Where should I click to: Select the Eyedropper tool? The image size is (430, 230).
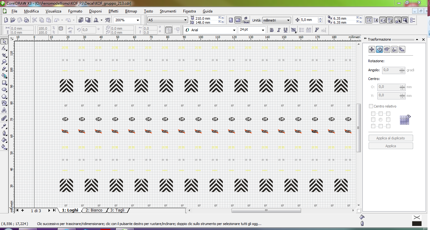(4, 126)
